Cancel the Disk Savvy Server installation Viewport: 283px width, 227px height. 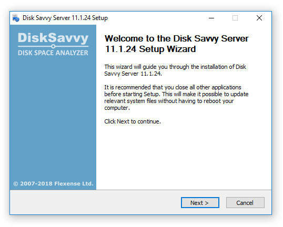[245, 203]
